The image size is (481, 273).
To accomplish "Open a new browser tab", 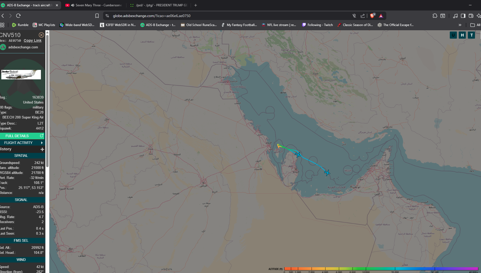I will click(x=196, y=5).
